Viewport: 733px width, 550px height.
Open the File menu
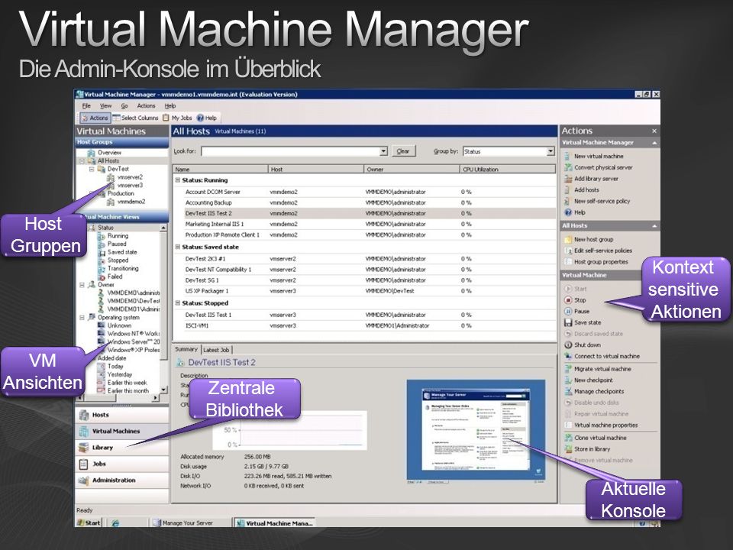[86, 106]
